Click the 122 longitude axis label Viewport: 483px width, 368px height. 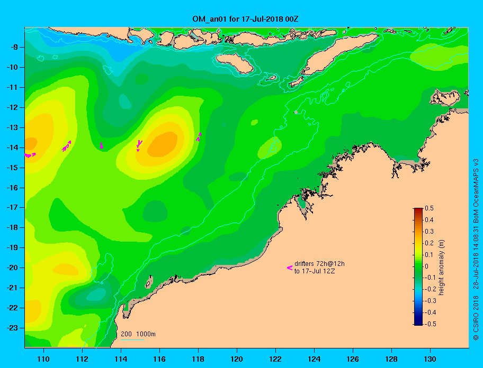(275, 359)
